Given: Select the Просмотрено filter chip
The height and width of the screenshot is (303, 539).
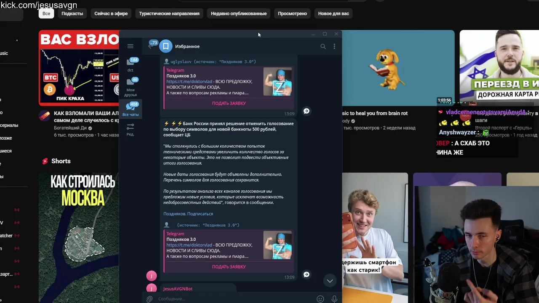Looking at the screenshot, I should (292, 13).
